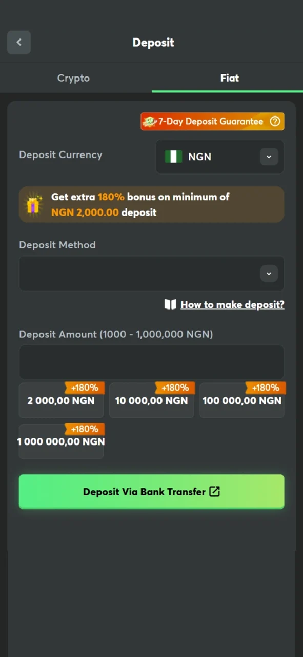Click the Nigerian flag next to NGN
The width and height of the screenshot is (303, 657).
coord(174,157)
